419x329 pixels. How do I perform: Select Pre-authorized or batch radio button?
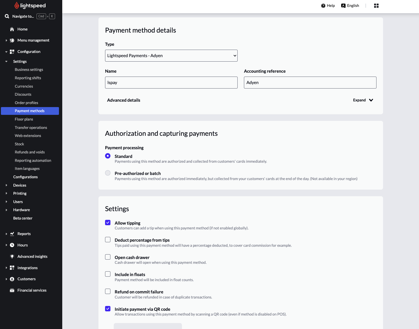tap(108, 173)
